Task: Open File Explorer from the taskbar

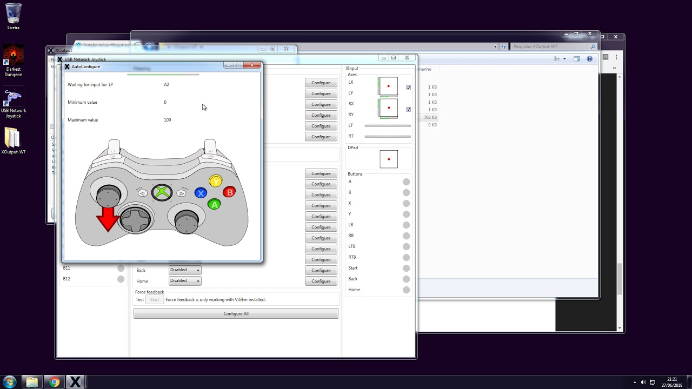Action: click(x=32, y=382)
